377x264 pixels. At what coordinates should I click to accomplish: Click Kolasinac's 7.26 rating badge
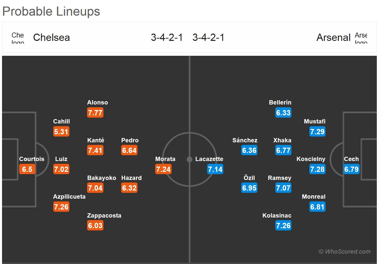tap(283, 225)
